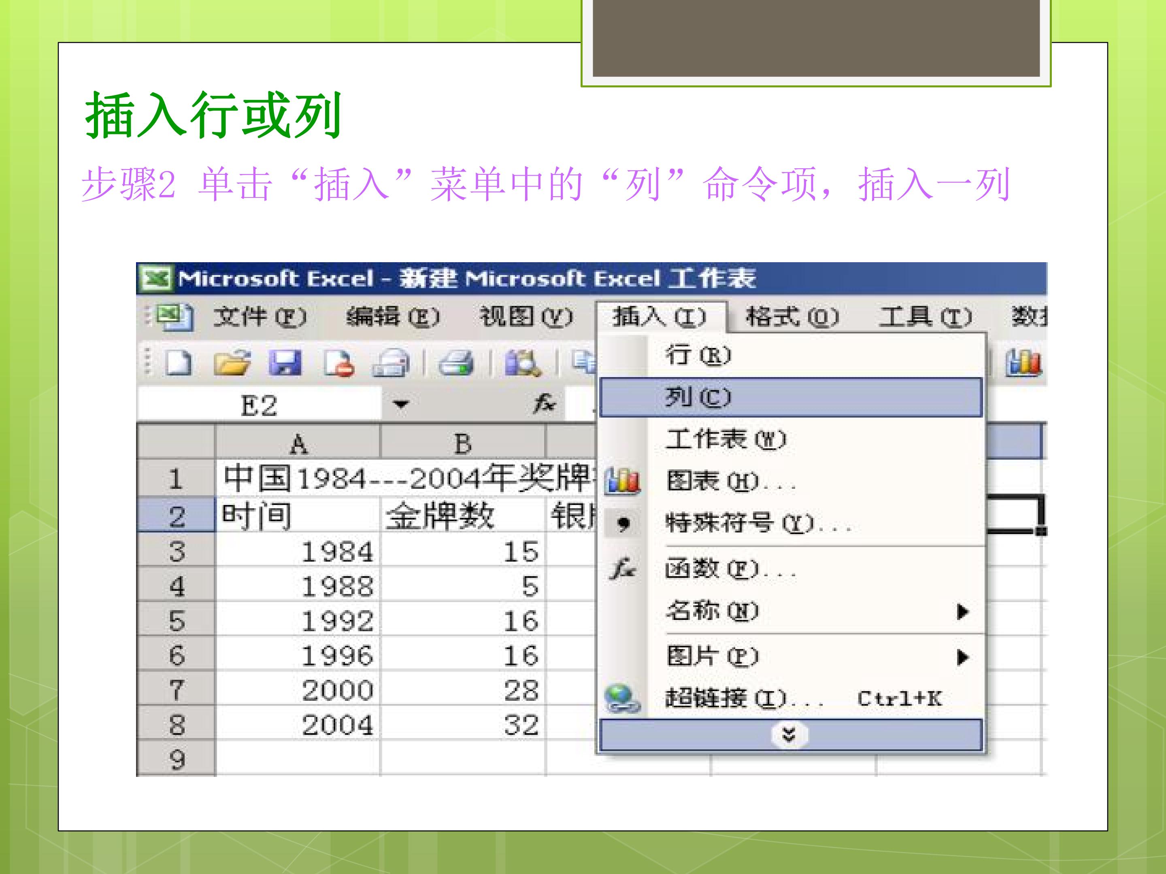Open the 格式(O) menu
Viewport: 1166px width, 874px height.
point(792,316)
